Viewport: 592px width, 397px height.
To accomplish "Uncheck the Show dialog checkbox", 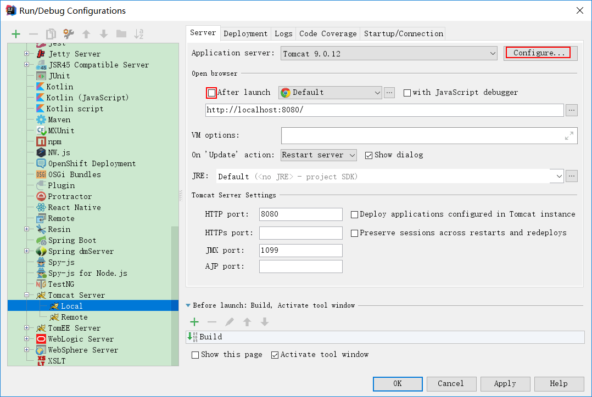I will [369, 155].
